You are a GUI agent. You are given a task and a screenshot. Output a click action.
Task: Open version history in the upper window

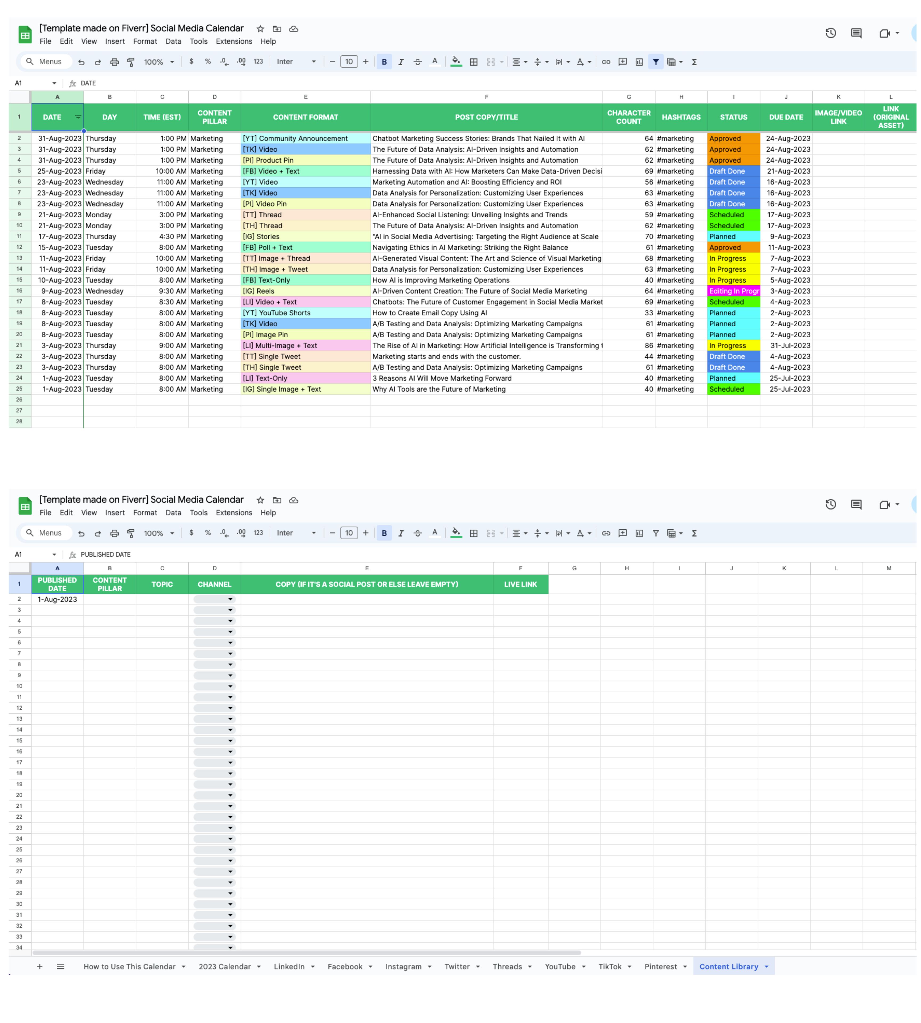[830, 33]
